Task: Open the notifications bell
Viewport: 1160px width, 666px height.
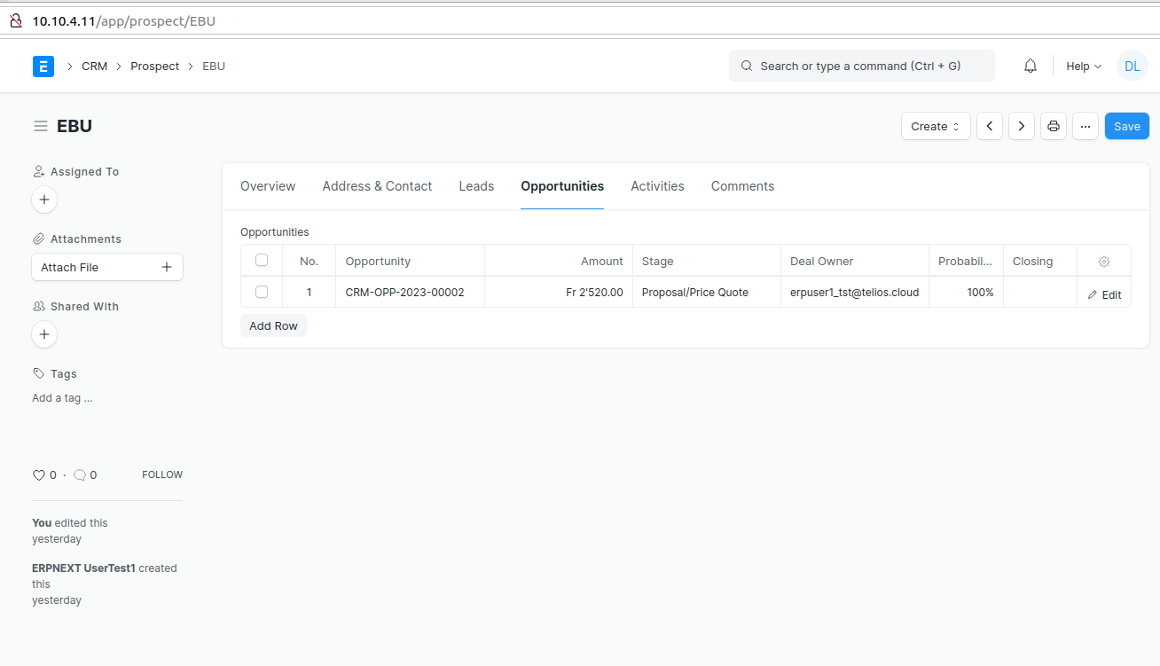Action: (1030, 66)
